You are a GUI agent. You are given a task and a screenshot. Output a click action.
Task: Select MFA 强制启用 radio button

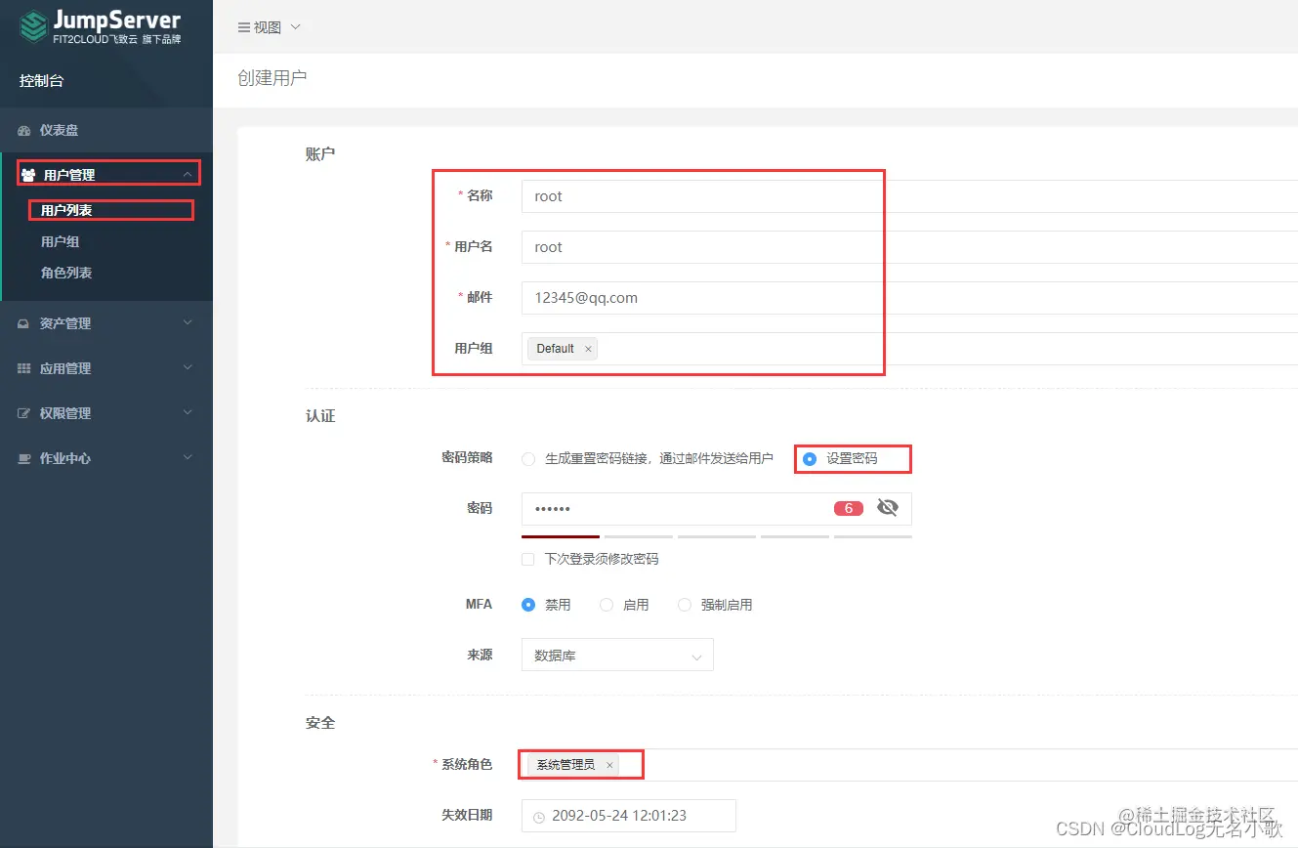[x=685, y=605]
